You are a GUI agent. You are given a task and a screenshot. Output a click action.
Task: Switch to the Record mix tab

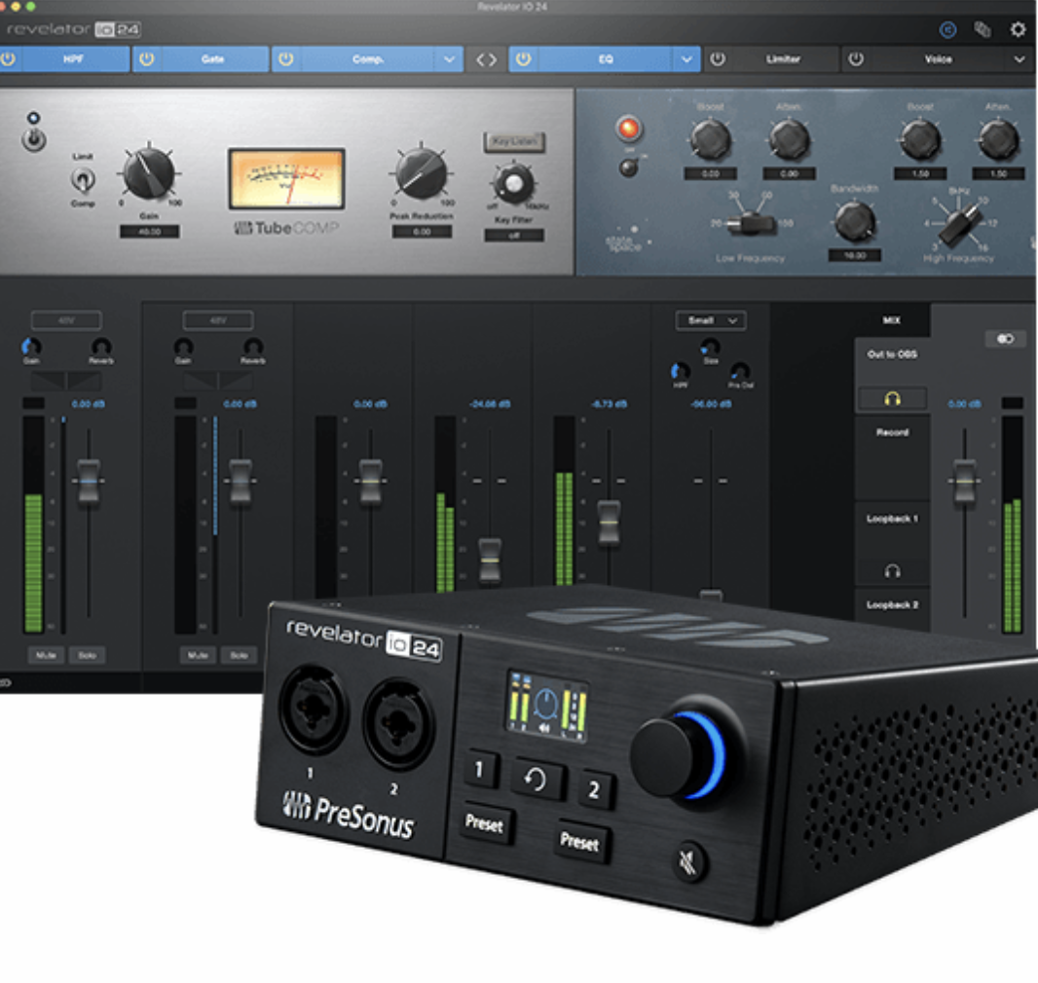click(x=892, y=431)
